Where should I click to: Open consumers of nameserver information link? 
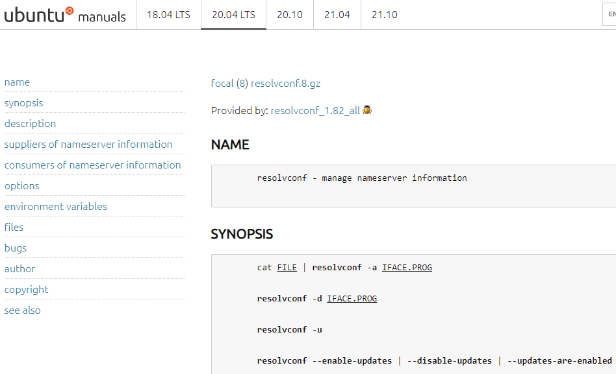pyautogui.click(x=93, y=165)
